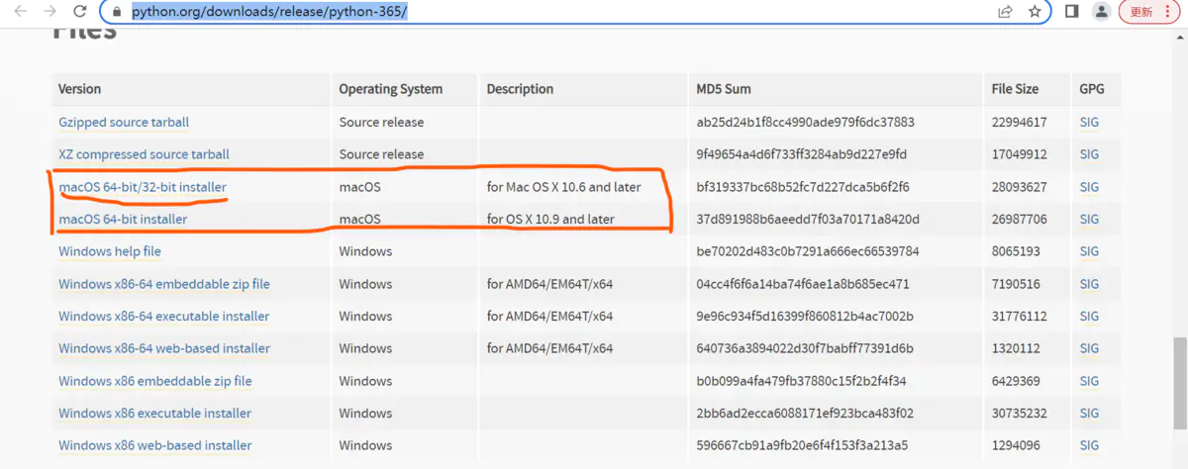Go back with the browser back arrow
The image size is (1188, 469).
21,12
